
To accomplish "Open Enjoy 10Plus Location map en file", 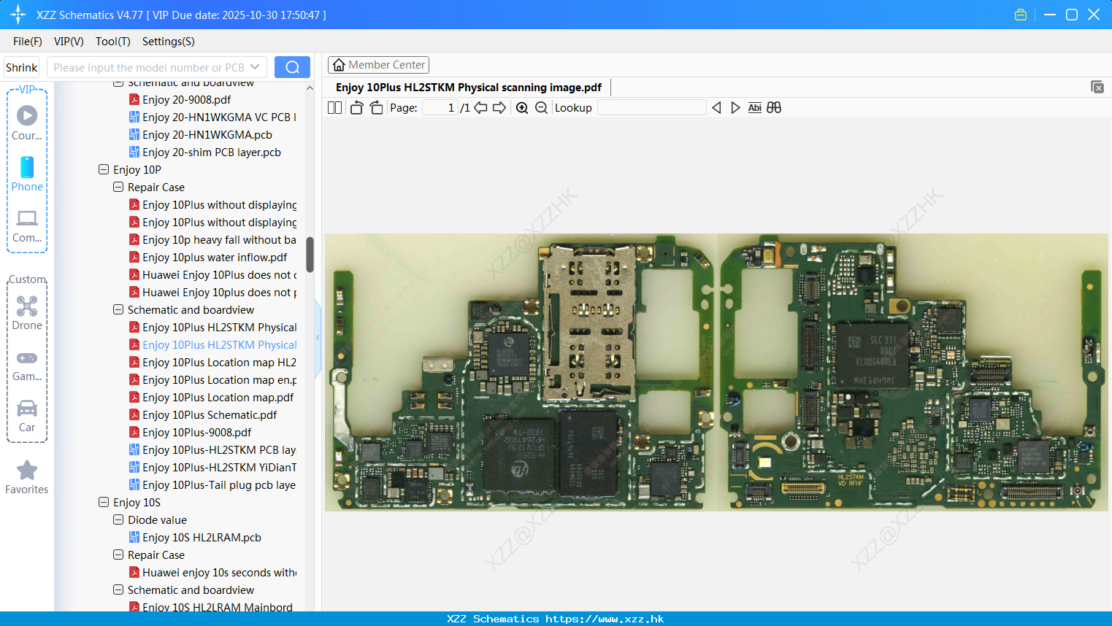I will [x=219, y=379].
